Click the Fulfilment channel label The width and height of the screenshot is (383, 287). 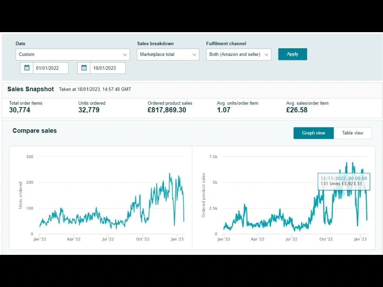click(226, 44)
